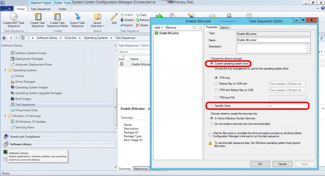325x176 pixels.
Task: Click Refresh in the ribbon
Action: 143,20
